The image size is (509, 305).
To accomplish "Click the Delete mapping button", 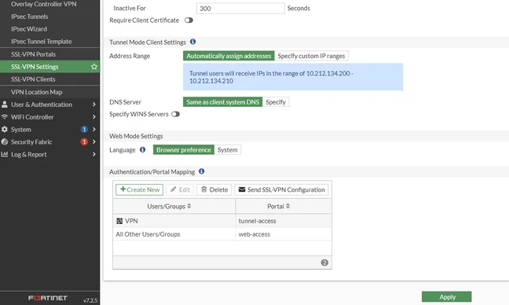I will click(x=214, y=189).
